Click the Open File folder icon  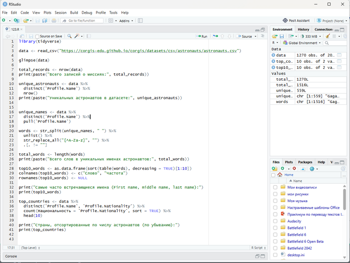tap(26, 21)
